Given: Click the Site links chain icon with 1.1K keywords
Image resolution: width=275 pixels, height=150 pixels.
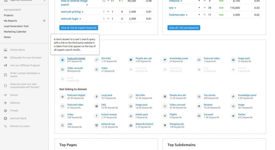Looking at the screenshot, I should (96, 60).
